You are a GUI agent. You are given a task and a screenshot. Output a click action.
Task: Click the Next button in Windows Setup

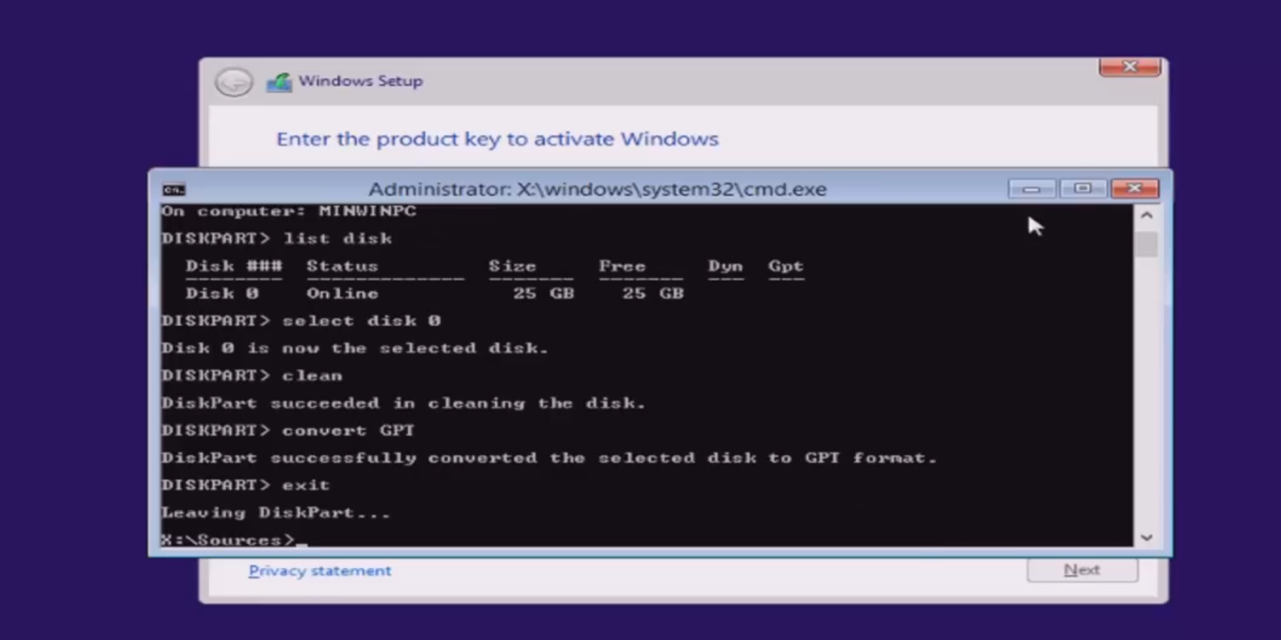click(1082, 570)
